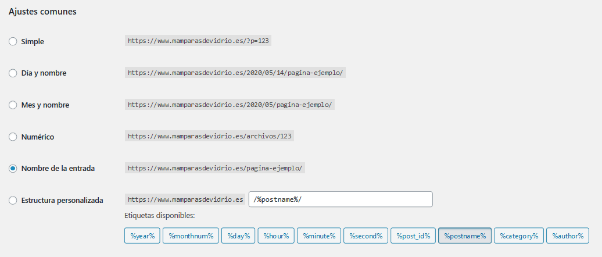Click the example URL ending in ?p=123
This screenshot has width=602, height=257.
click(x=198, y=41)
